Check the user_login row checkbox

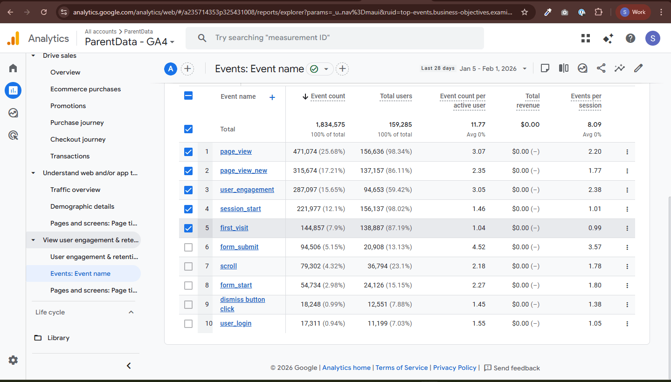pos(188,324)
